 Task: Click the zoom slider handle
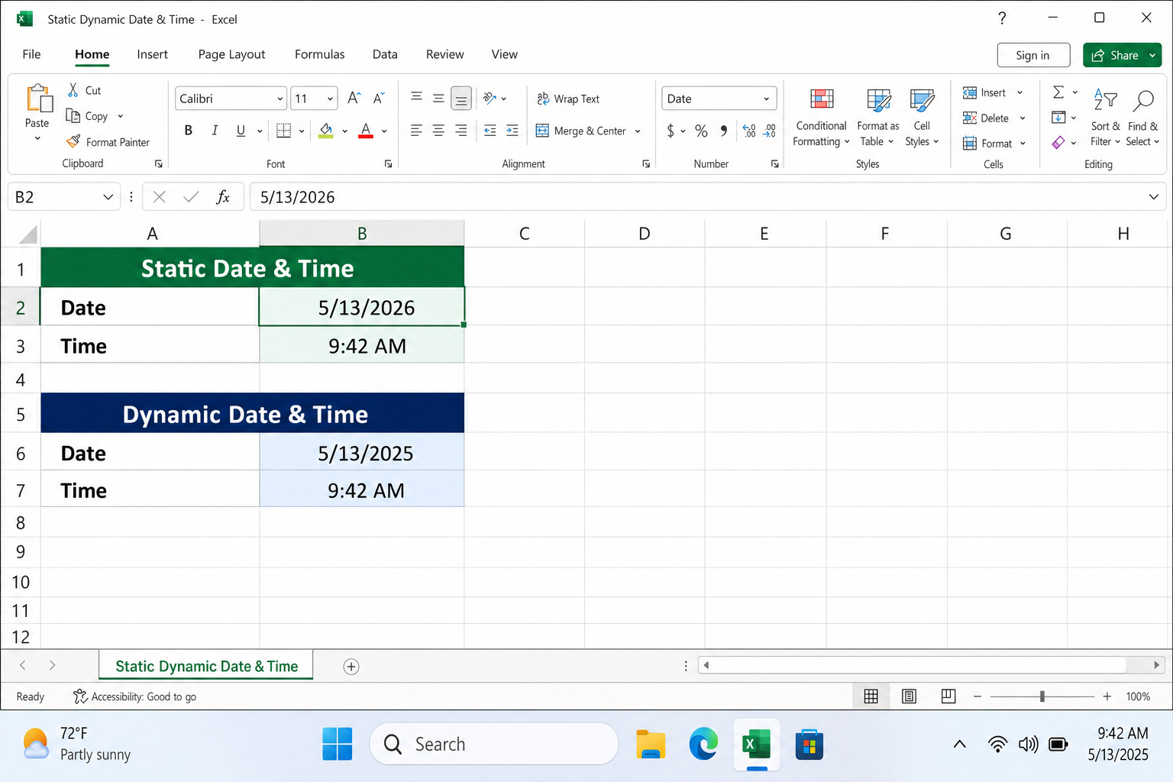coord(1042,696)
